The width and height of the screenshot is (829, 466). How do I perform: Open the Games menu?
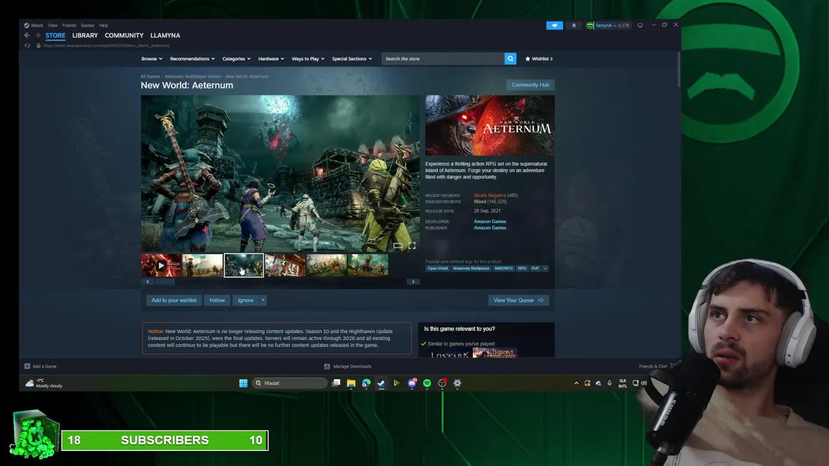pos(87,25)
